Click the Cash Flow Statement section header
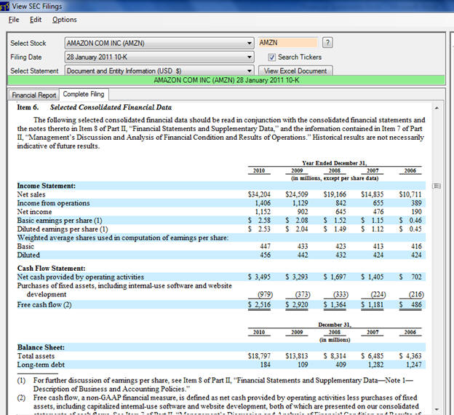 click(x=51, y=268)
